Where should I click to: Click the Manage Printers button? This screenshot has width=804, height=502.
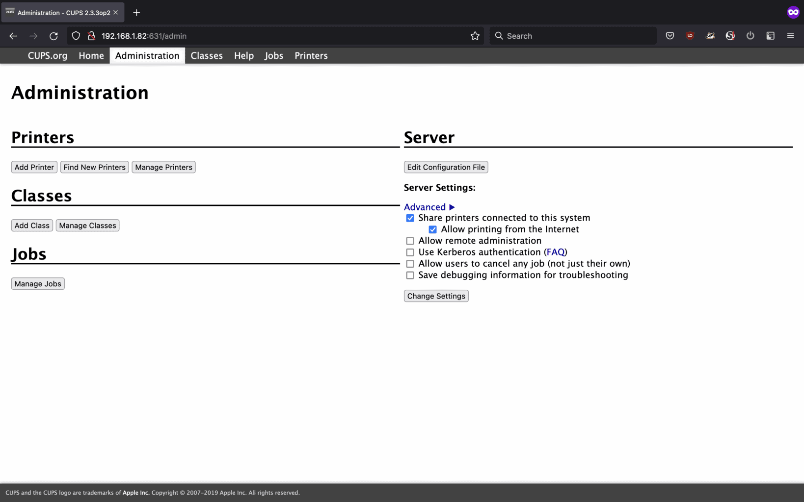(x=163, y=167)
